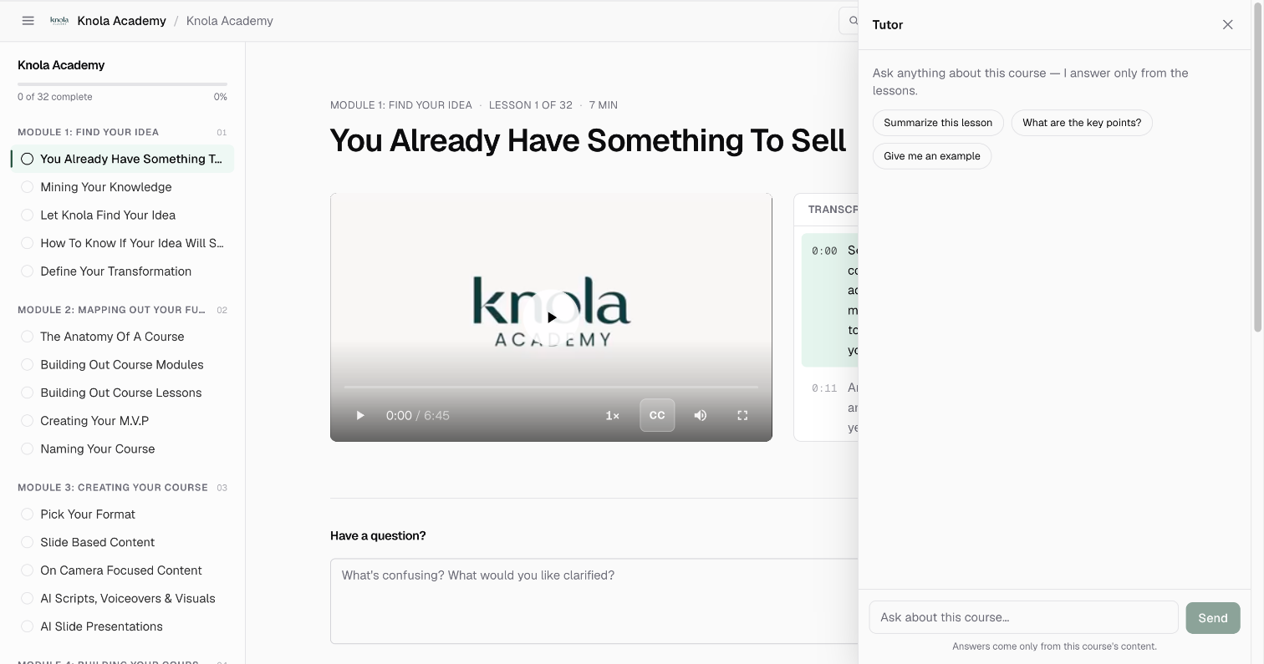
Task: Click the Send button in Tutor
Action: (1213, 618)
